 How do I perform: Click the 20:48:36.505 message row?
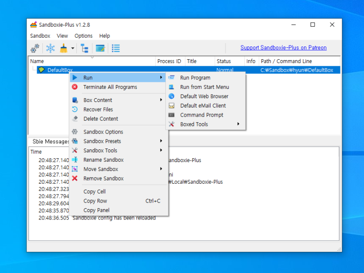pos(97,218)
